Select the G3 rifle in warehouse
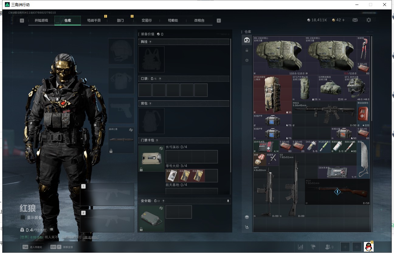This screenshot has width=394, height=255. click(292, 185)
